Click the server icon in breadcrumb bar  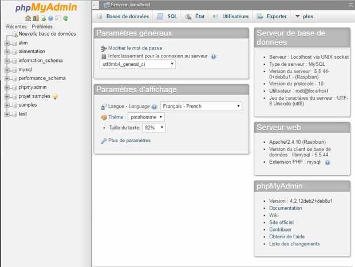click(106, 5)
